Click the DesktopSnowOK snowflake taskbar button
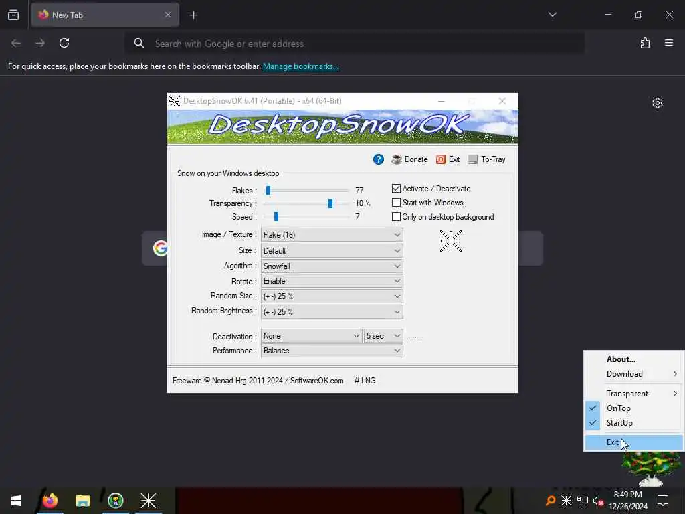685x514 pixels. (148, 501)
